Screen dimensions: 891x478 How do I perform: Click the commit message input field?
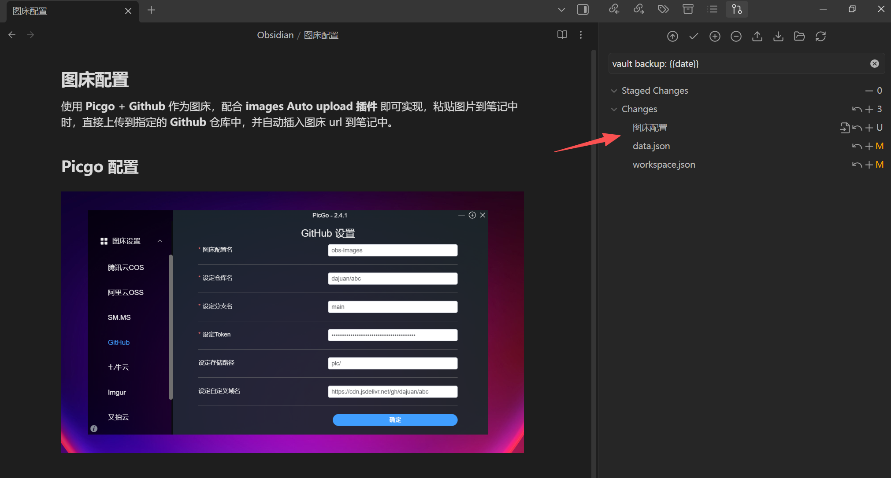[738, 64]
